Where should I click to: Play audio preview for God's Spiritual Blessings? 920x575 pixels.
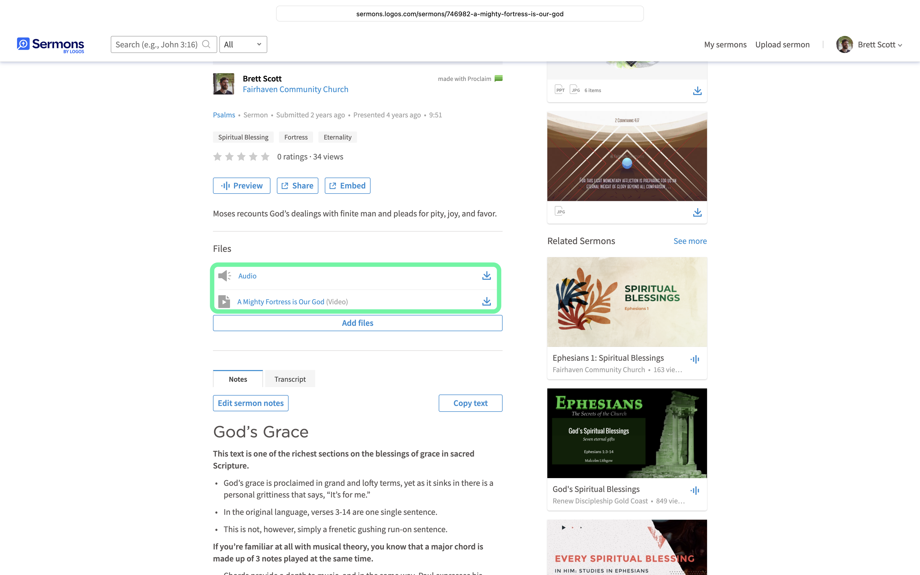click(x=695, y=490)
